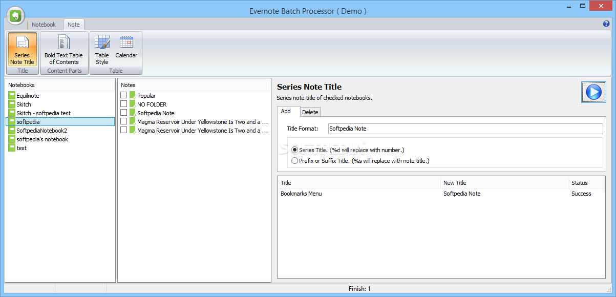Switch to the Note ribbon tab
Image resolution: width=616 pixels, height=297 pixels.
tap(74, 25)
